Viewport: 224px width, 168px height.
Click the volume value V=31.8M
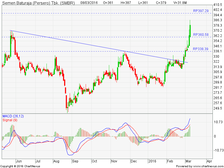(x=180, y=3)
